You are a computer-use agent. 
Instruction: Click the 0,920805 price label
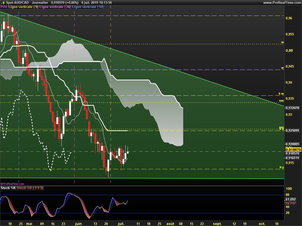(293, 144)
